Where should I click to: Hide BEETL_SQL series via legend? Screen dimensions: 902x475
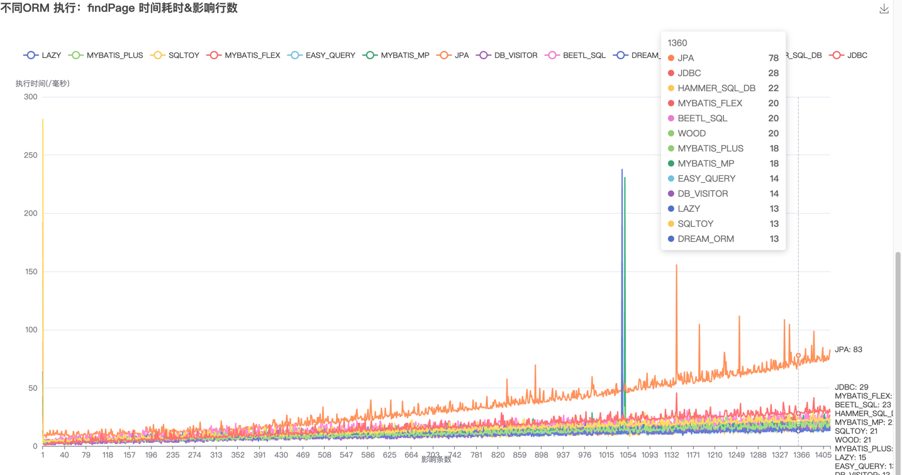pos(576,55)
